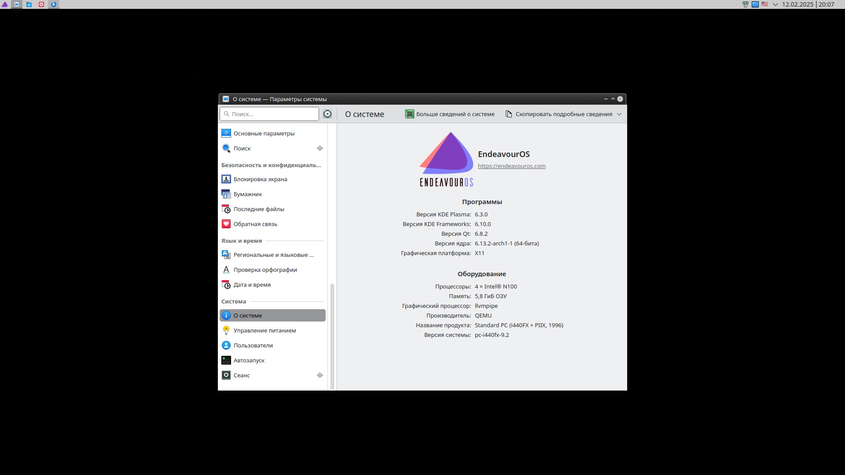
Task: Click the Блокировка экрана lock icon
Action: tap(226, 179)
